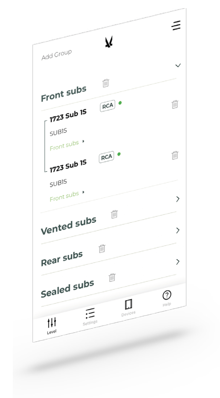Open the Help tab

167,298
